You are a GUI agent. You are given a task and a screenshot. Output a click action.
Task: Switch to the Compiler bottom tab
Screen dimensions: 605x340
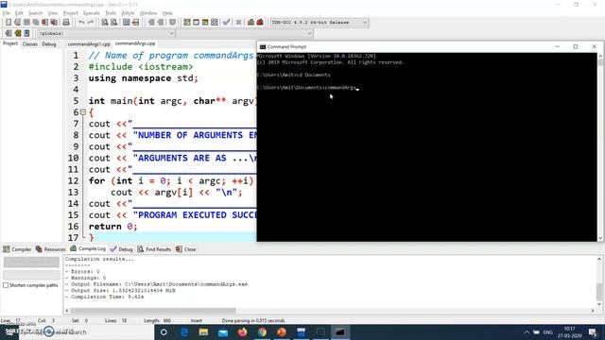(x=17, y=249)
